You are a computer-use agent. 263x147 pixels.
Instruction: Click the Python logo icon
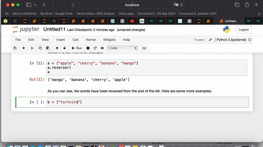(226, 29)
